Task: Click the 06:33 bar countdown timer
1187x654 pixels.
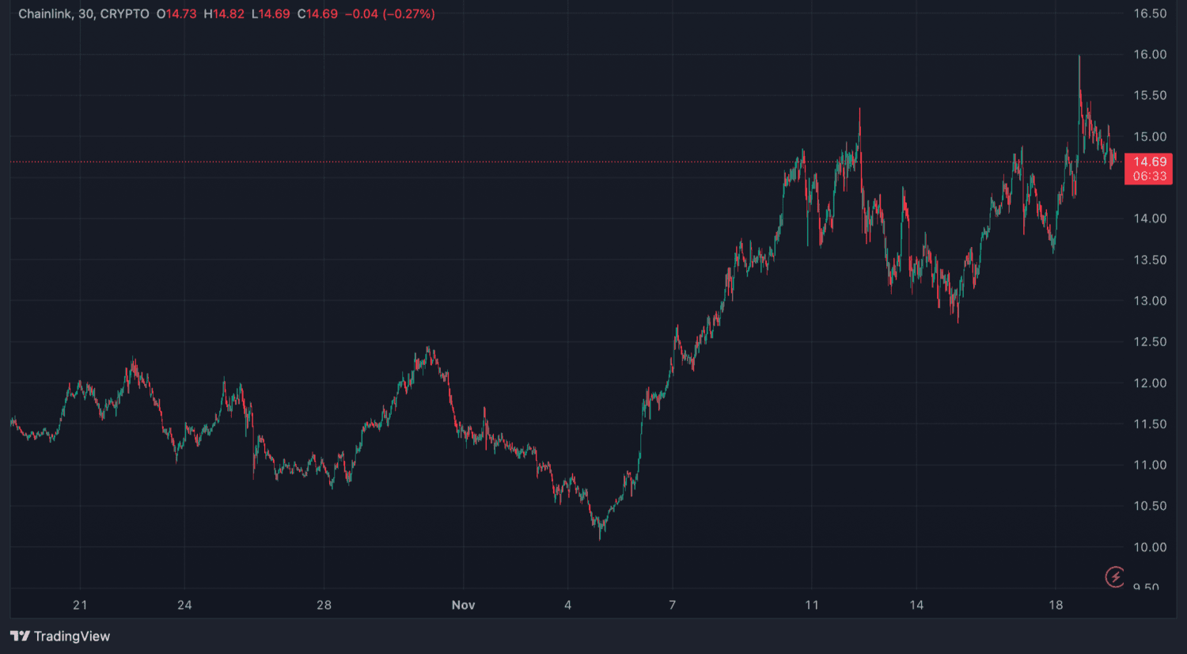Action: [x=1149, y=177]
